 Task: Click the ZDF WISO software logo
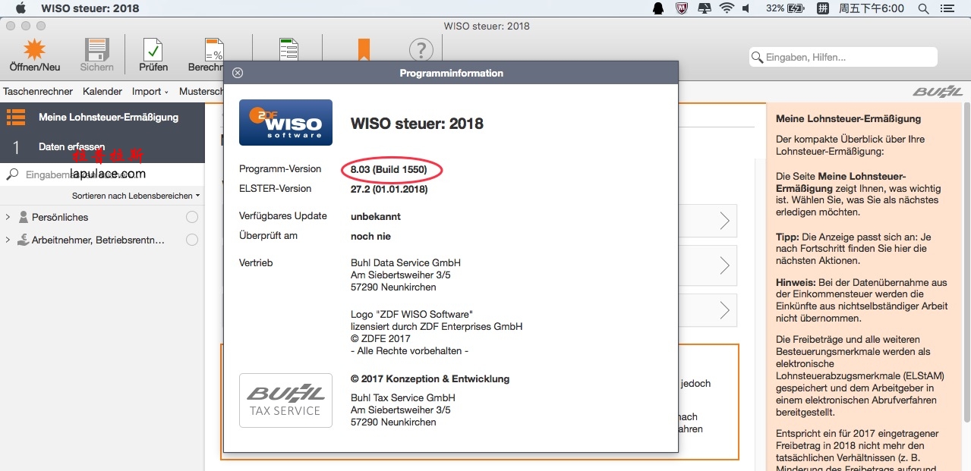click(x=285, y=122)
